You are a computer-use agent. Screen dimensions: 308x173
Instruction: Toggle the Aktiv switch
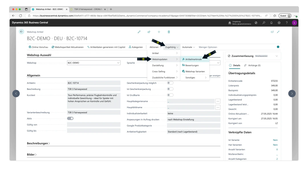70,118
